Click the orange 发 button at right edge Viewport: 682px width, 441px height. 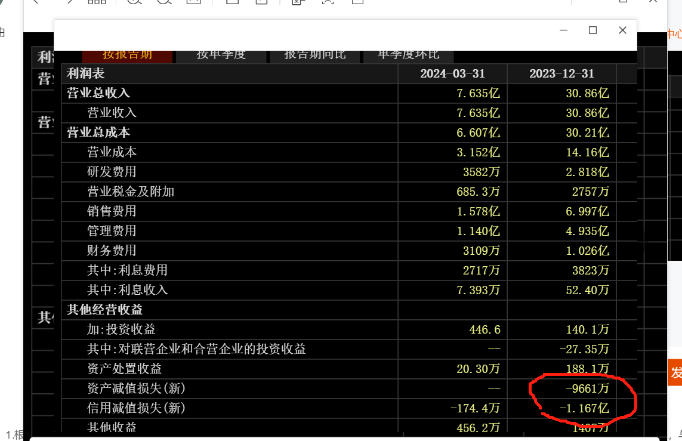tap(675, 373)
